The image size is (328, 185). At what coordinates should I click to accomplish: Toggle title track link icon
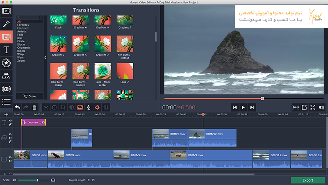(x=10, y=124)
